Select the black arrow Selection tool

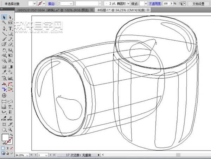coord(4,17)
